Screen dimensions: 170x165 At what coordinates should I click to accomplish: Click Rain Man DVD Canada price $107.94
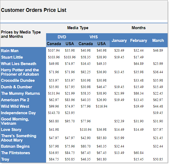coord(54,50)
